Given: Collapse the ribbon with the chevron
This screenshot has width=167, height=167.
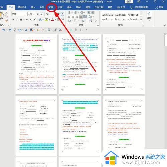Looking at the screenshot, I should click(165, 25).
